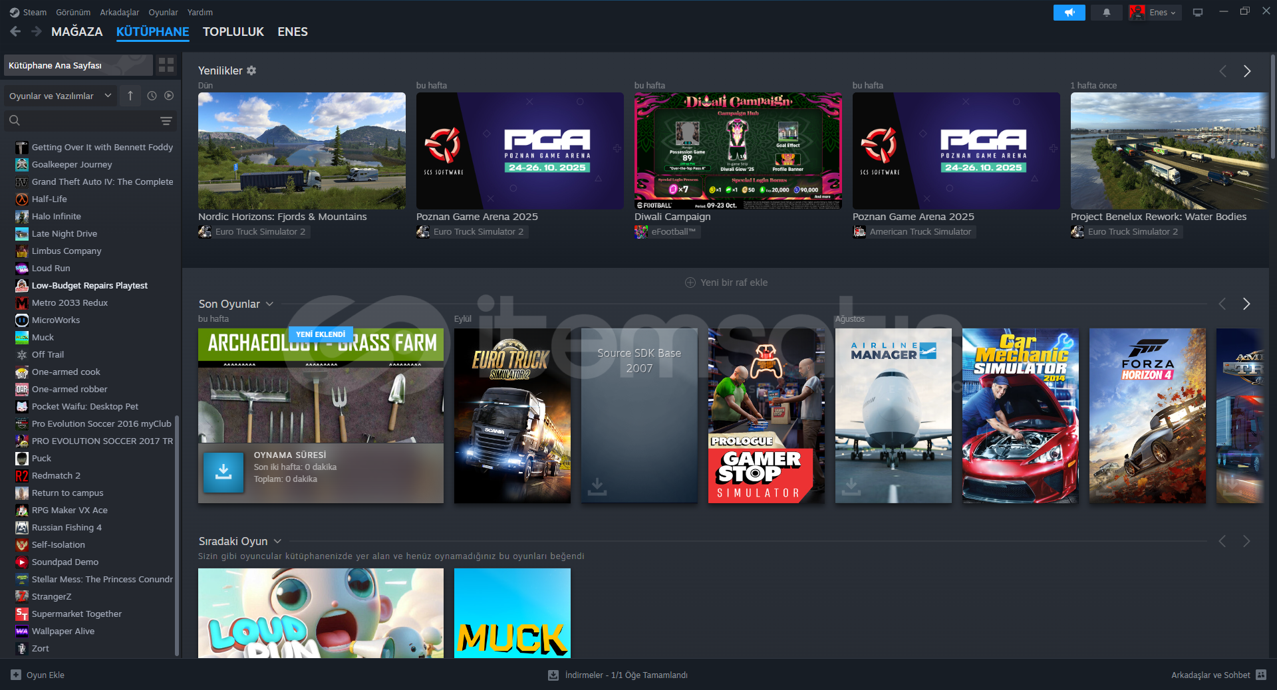This screenshot has width=1277, height=690.
Task: Go back with the left arrow icon
Action: 15,31
